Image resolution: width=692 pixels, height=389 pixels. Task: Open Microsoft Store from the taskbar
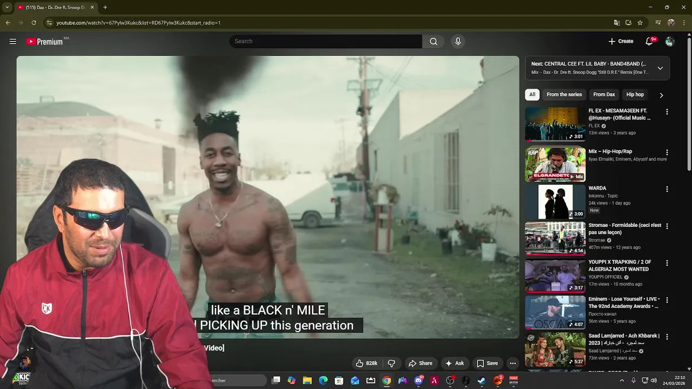click(339, 380)
